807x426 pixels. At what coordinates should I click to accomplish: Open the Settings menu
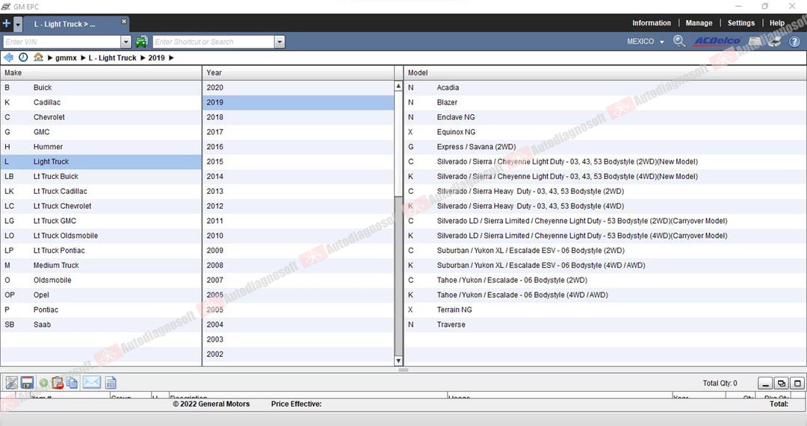pyautogui.click(x=740, y=23)
